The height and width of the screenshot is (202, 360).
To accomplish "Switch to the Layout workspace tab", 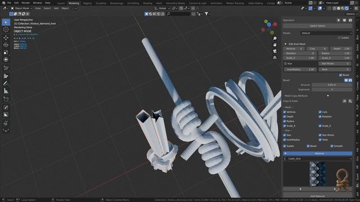I will click(61, 3).
